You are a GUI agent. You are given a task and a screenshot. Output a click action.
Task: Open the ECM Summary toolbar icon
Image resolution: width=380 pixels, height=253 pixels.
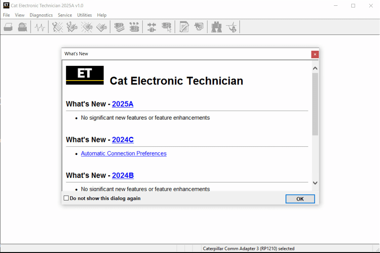[119, 27]
